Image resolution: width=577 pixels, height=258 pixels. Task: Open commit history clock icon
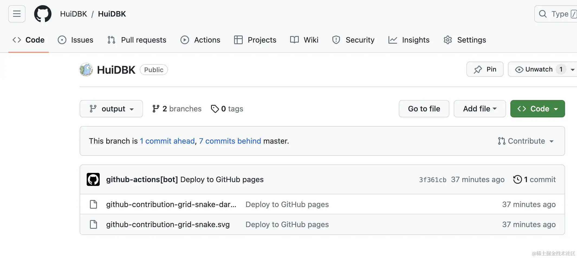[x=517, y=179]
